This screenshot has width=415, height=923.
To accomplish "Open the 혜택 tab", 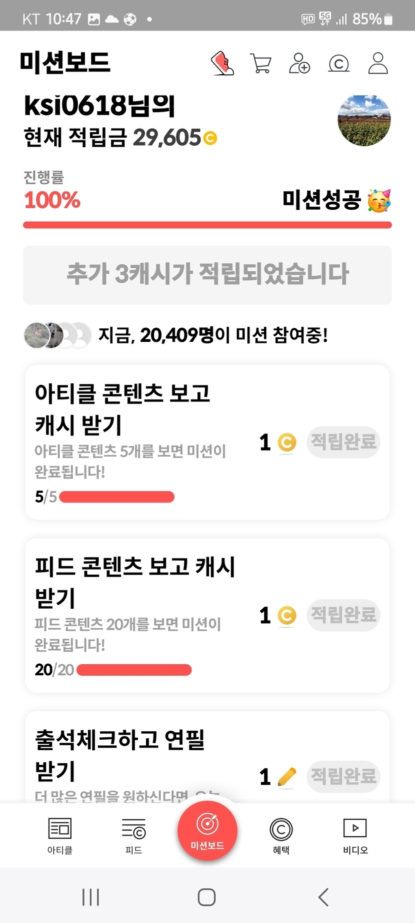I will coord(281,836).
